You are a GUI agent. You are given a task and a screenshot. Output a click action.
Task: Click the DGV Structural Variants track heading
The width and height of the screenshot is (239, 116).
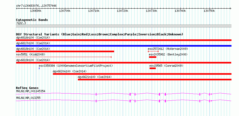tap(100, 34)
